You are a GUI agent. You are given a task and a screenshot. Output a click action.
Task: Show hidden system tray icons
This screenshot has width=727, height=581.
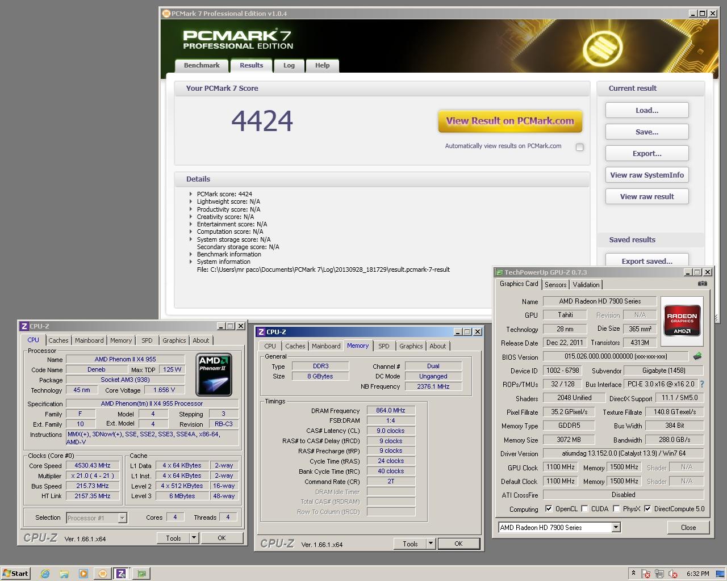pyautogui.click(x=633, y=573)
